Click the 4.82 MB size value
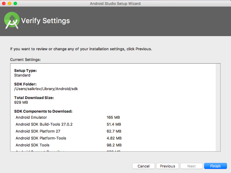The image size is (231, 173). point(114,138)
